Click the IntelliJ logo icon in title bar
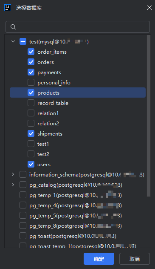 [8, 8]
